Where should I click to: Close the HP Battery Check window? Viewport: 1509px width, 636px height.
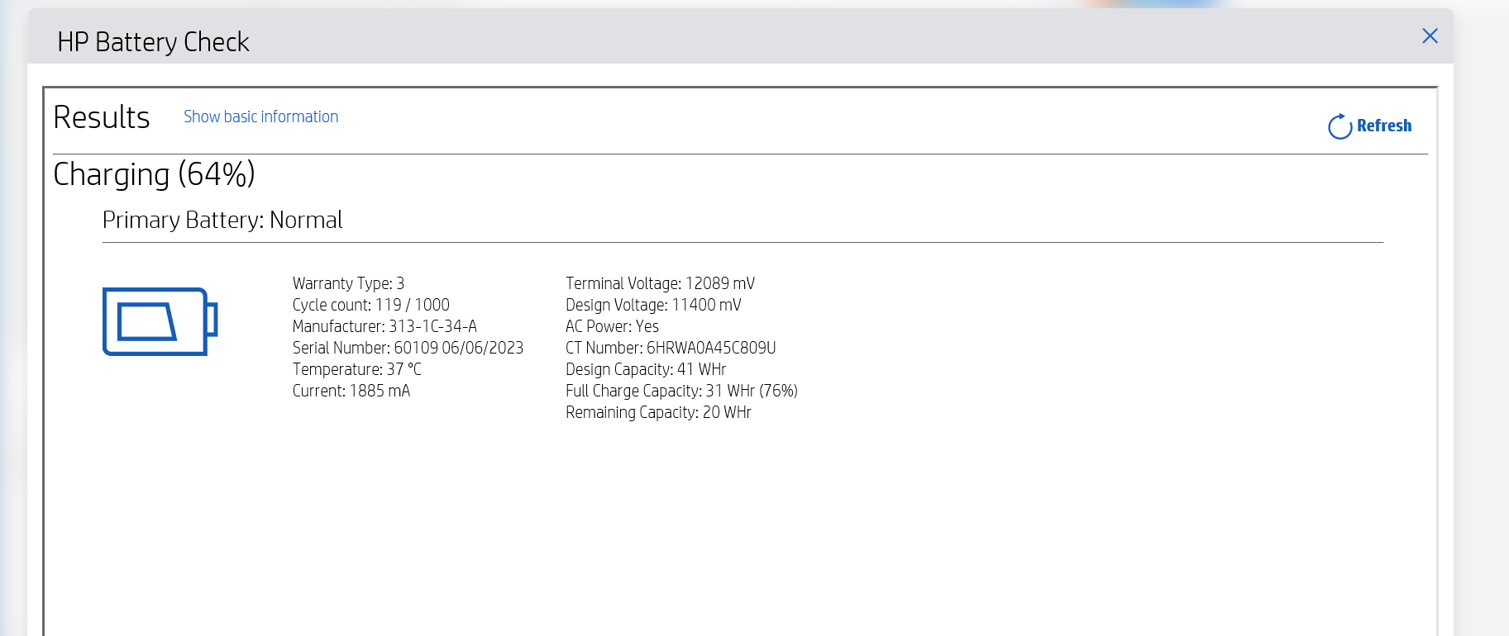tap(1430, 36)
